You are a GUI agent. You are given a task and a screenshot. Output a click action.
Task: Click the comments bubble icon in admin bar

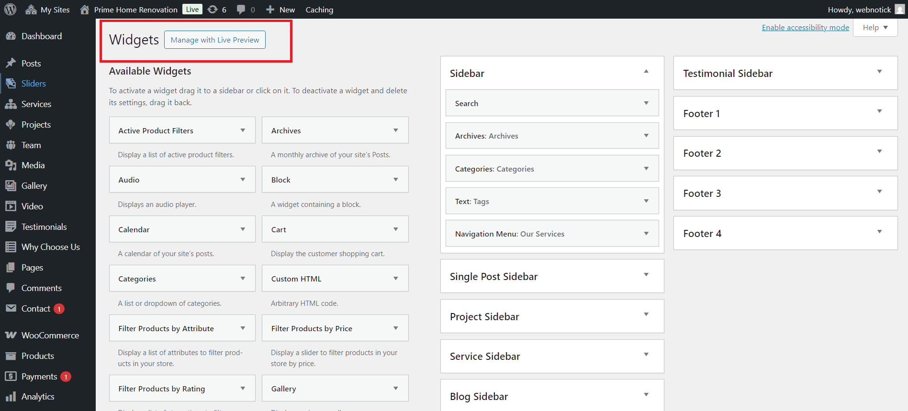(241, 10)
